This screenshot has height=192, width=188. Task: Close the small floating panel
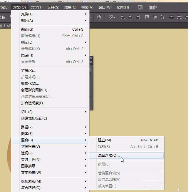pyautogui.click(x=91, y=58)
